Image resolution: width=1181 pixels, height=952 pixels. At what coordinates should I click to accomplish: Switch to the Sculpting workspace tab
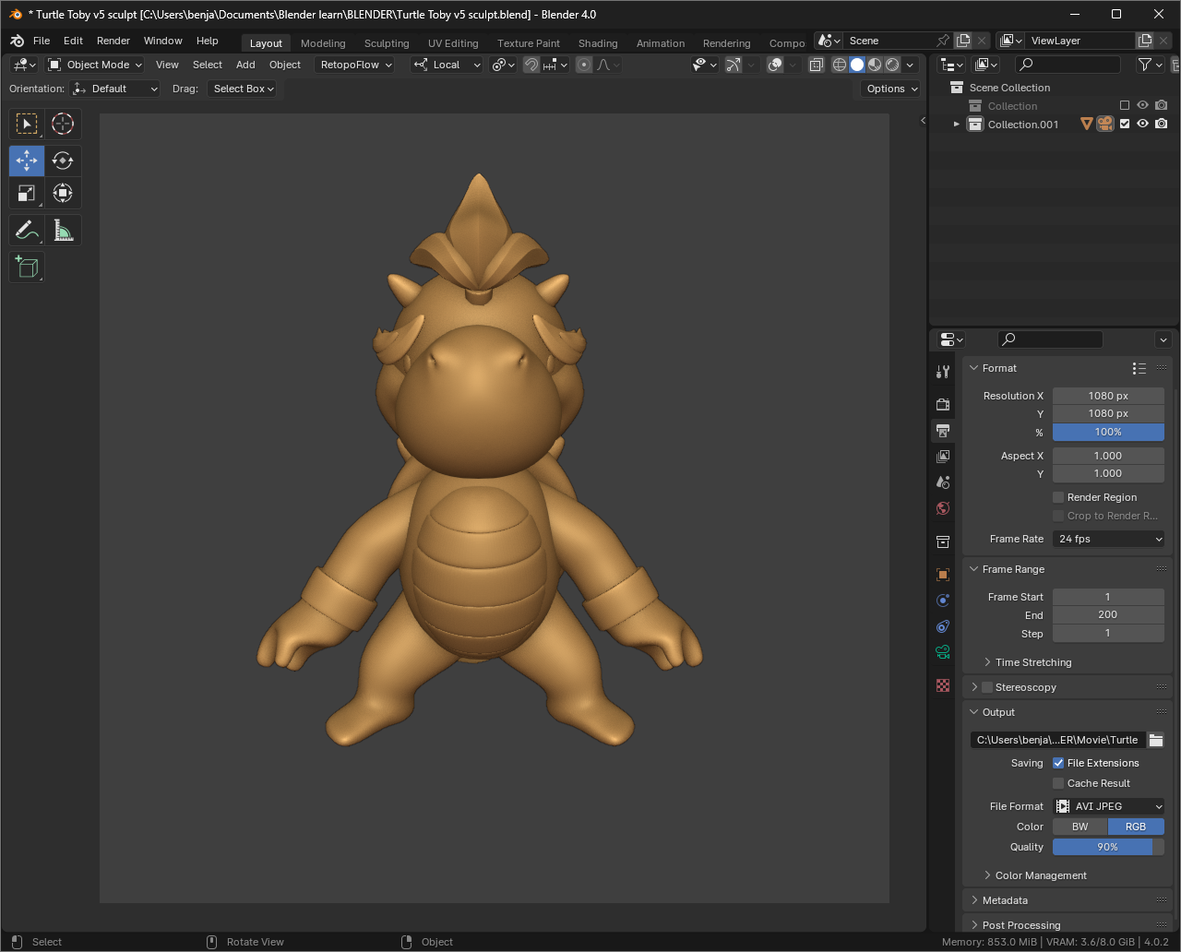387,43
